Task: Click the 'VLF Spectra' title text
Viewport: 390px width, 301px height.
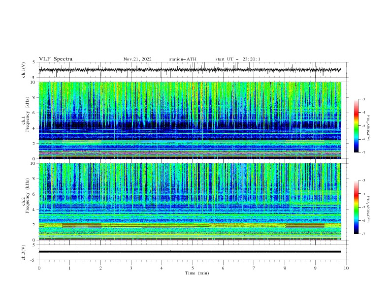Action: click(x=56, y=59)
